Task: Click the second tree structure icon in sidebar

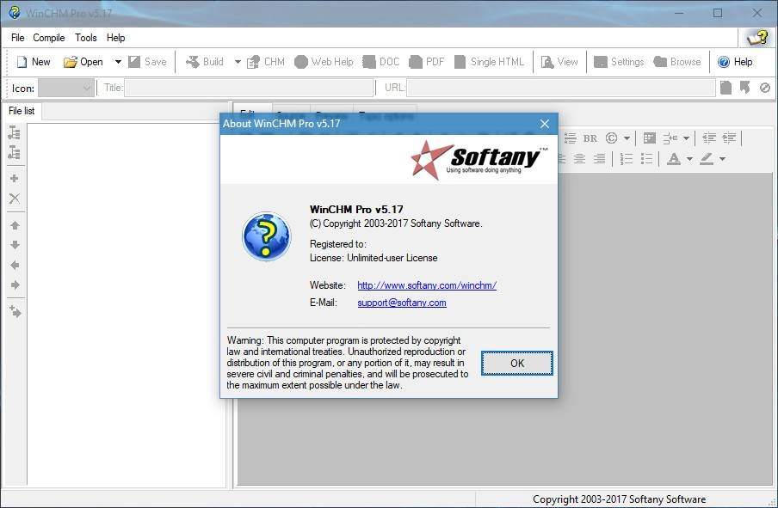Action: pos(15,153)
